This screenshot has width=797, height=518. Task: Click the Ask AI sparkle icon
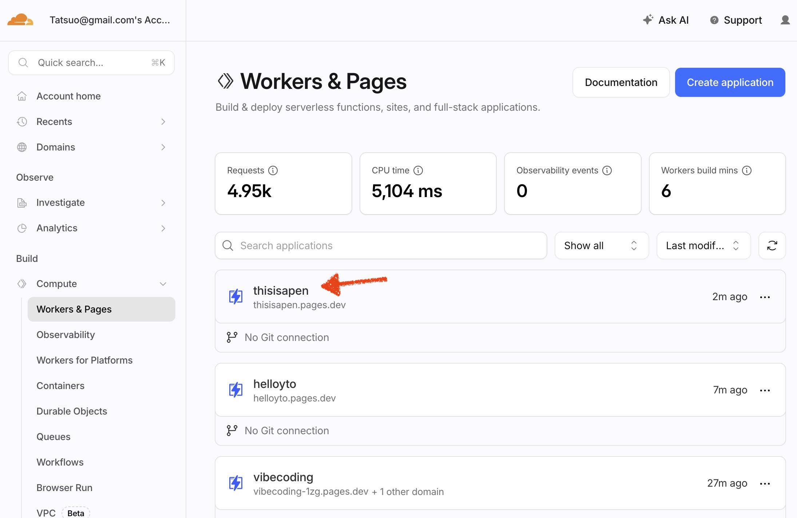coord(648,20)
